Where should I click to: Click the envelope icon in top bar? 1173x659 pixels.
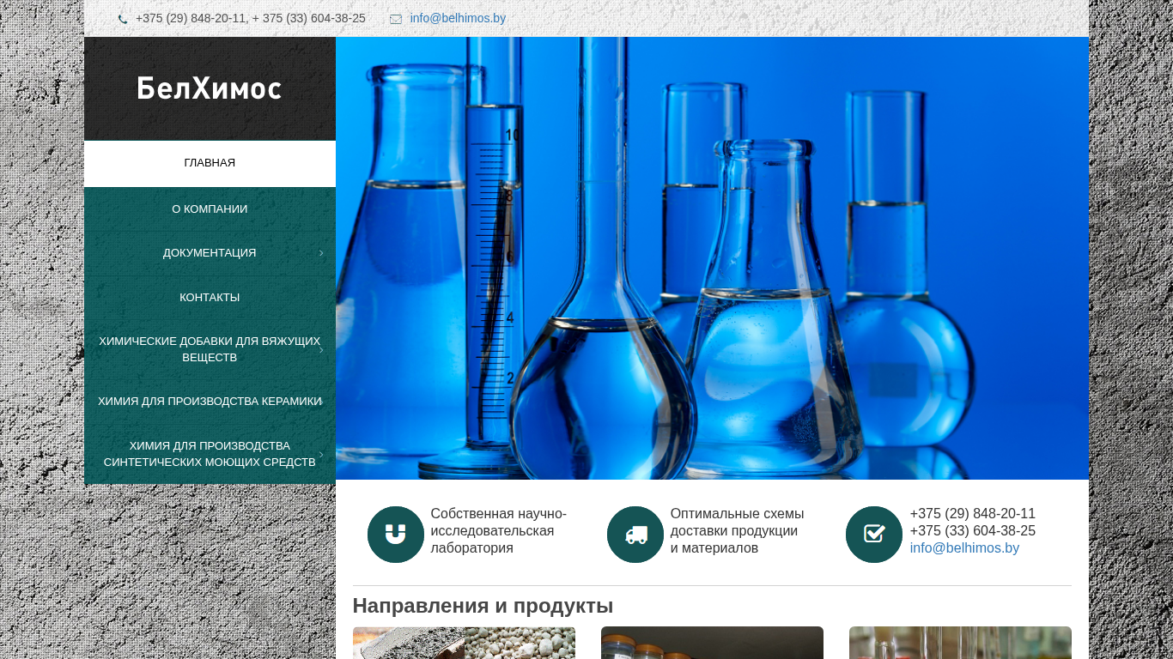[x=395, y=19]
